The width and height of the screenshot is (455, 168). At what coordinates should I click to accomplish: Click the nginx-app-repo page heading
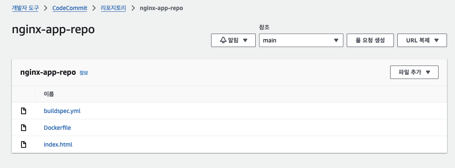coord(53,31)
